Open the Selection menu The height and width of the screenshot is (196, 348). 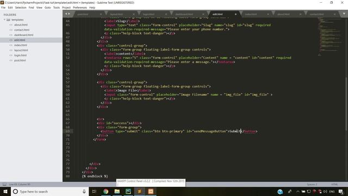pos(21,8)
